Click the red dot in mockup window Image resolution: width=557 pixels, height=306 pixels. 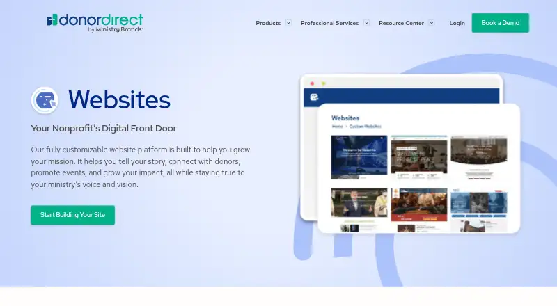312,83
